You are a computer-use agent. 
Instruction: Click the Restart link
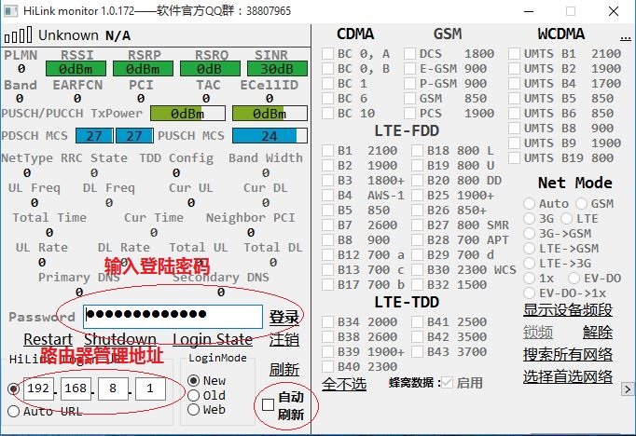pos(48,339)
